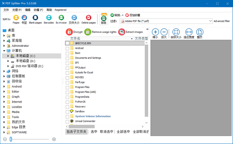The width and height of the screenshot is (233, 144).
Task: Open the 文件 menu
Action: click(6, 10)
